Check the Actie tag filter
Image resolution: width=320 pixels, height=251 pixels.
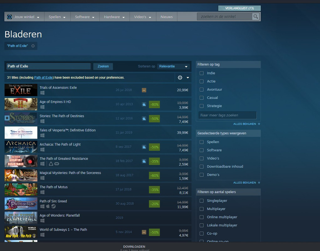click(x=202, y=81)
